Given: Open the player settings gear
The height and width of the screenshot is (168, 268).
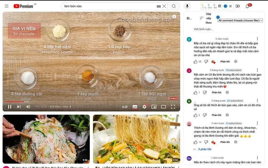Looking at the screenshot, I should point(144,107).
